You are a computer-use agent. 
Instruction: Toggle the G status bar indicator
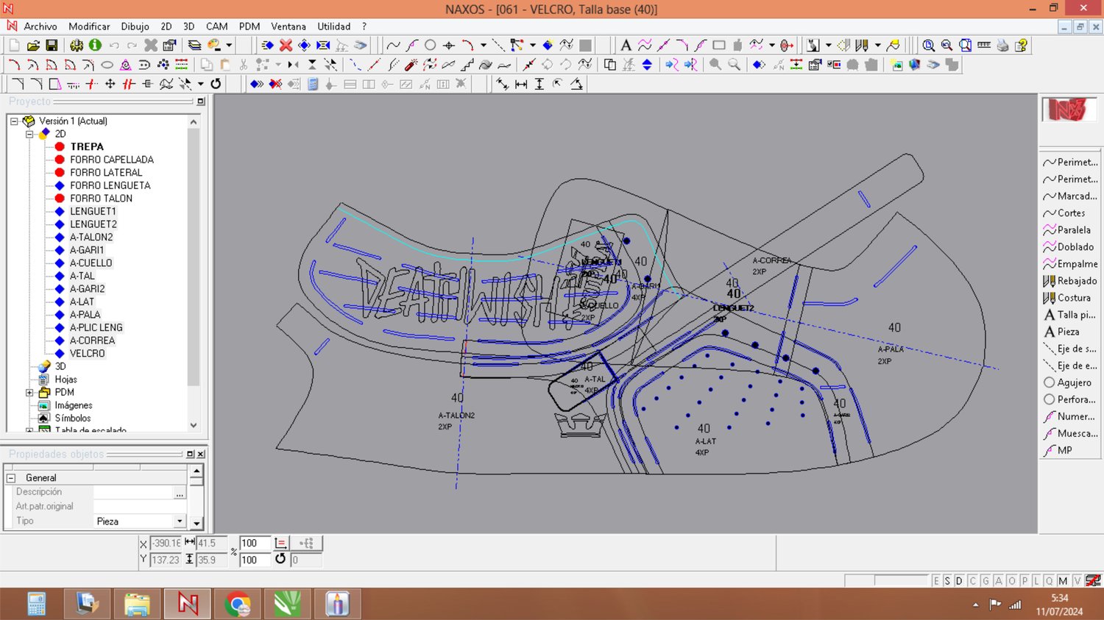[986, 581]
